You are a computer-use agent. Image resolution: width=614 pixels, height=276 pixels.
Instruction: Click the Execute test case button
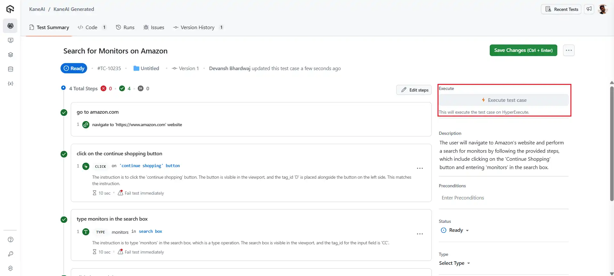tap(503, 100)
